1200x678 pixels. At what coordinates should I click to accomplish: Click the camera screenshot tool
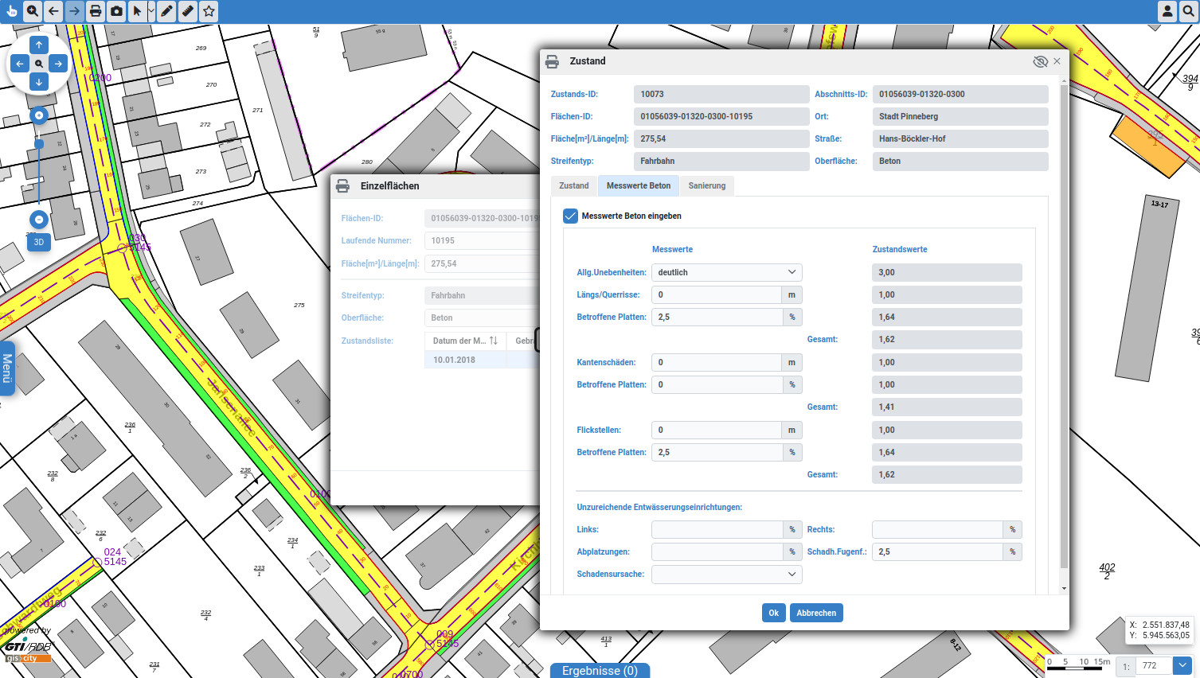(x=116, y=11)
